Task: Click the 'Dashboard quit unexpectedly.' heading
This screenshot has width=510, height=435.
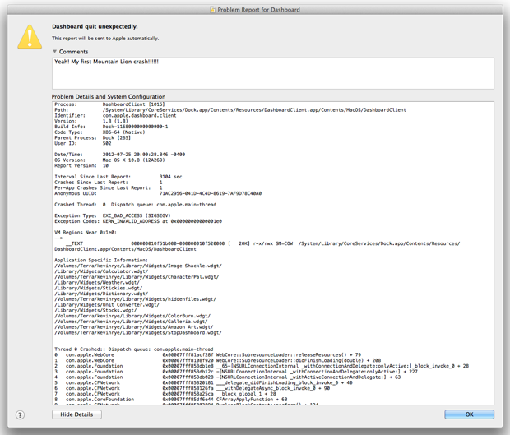Action: coord(95,26)
